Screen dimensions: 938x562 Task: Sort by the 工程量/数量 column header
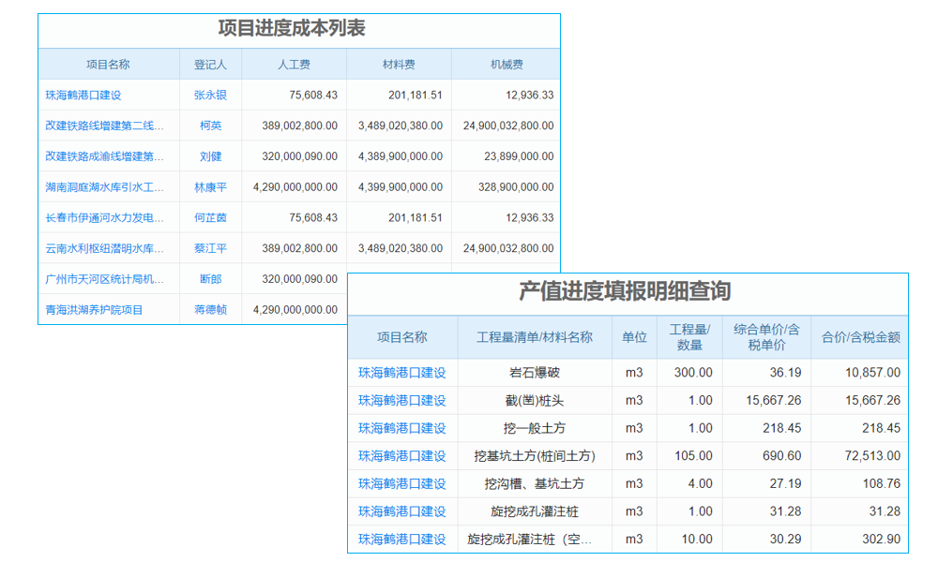click(690, 337)
